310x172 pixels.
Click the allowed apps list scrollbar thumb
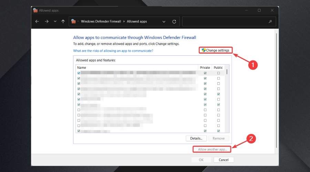227,72
